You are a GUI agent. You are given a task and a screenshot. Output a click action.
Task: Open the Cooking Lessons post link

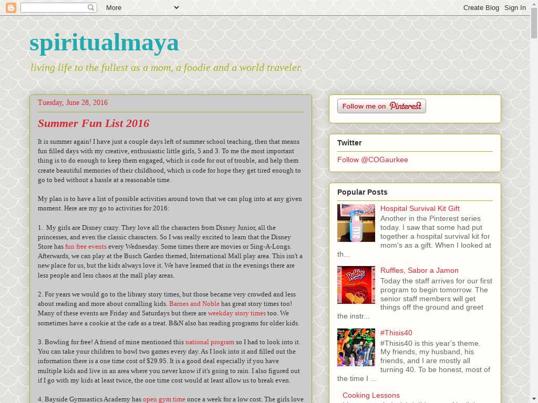[x=371, y=395]
